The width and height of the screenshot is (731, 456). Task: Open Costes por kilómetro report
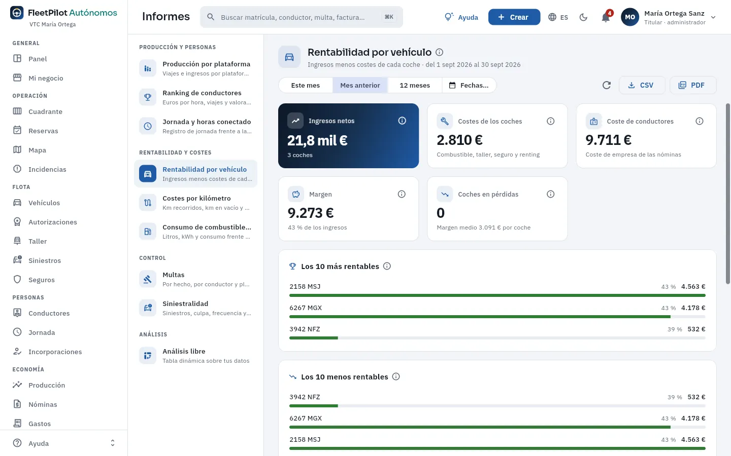(x=196, y=203)
